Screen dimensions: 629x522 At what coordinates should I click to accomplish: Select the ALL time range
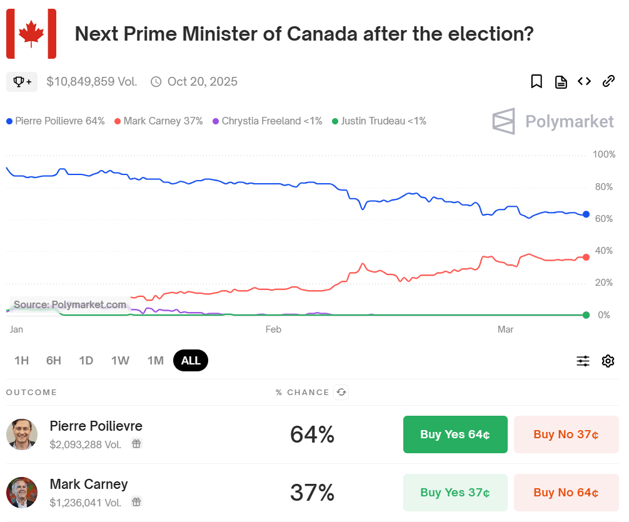tap(191, 361)
